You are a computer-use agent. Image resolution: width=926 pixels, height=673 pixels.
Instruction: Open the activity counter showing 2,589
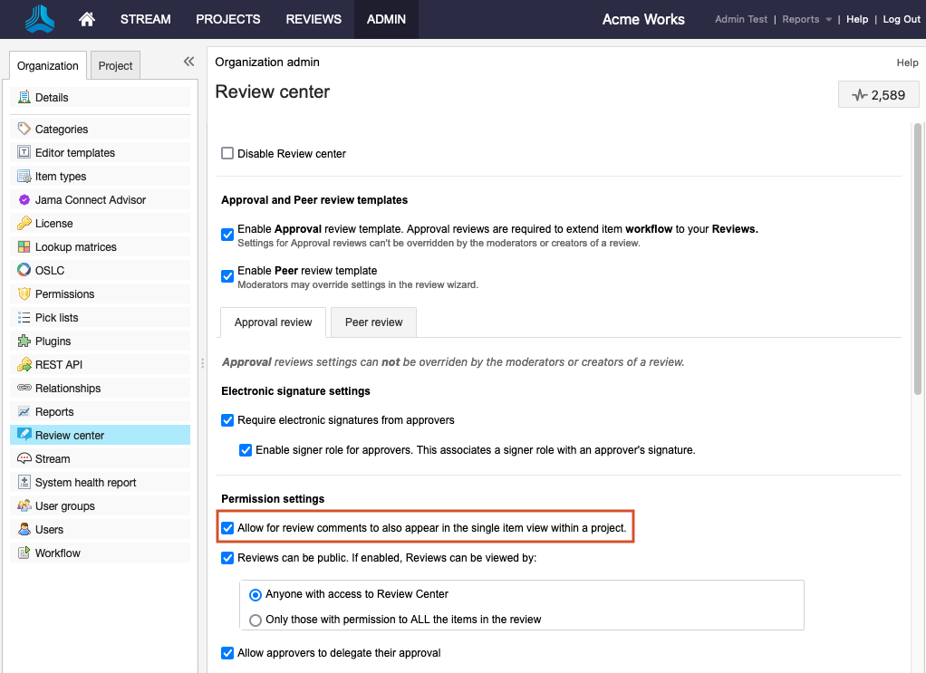(878, 95)
